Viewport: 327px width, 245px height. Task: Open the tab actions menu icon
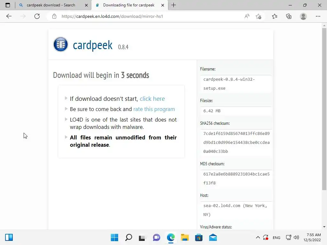8,5
